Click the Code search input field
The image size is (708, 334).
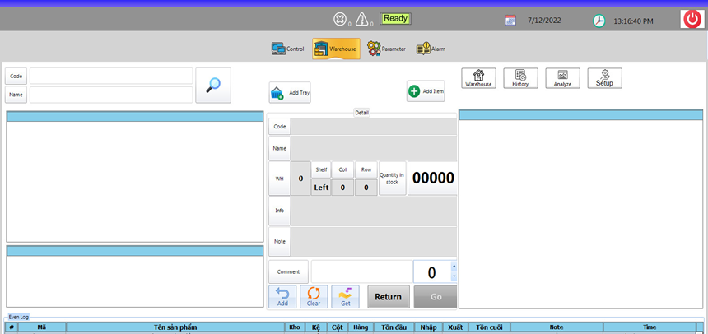(111, 76)
